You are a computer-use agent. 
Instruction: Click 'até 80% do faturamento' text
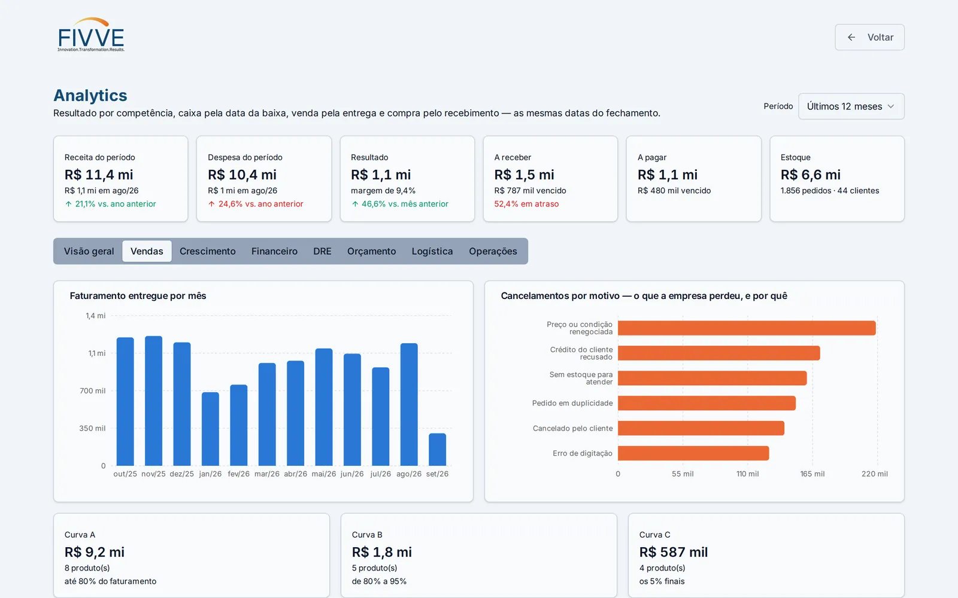coord(110,581)
